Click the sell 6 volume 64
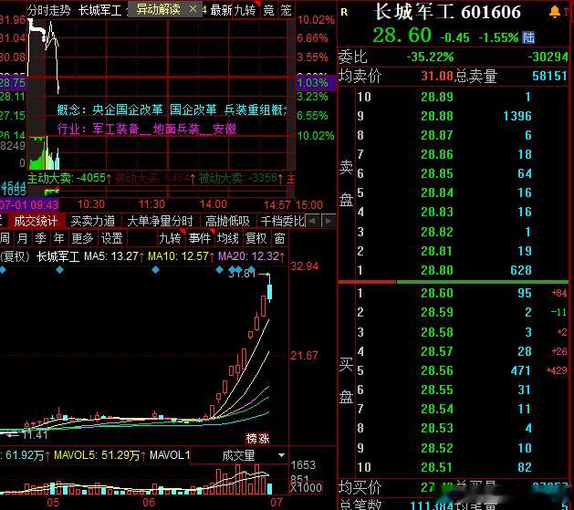574x510 pixels. 524,173
